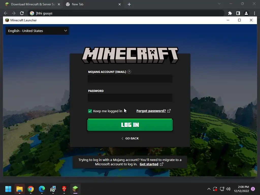
Task: Close the Minecraft Launcher window
Action: click(251, 20)
